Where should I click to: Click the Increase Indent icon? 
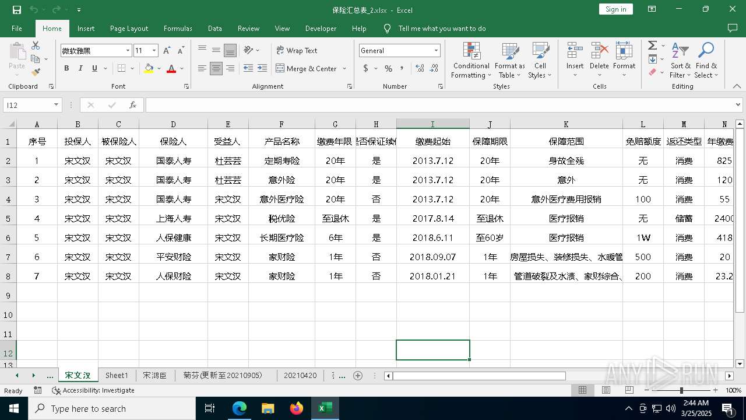pos(262,68)
